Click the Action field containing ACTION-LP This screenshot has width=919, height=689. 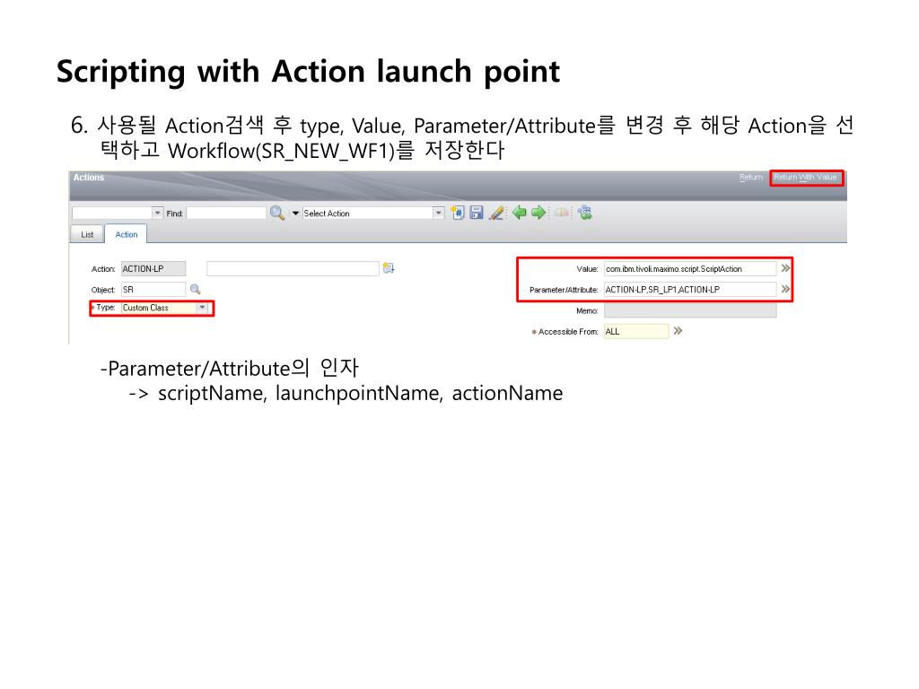(x=153, y=268)
